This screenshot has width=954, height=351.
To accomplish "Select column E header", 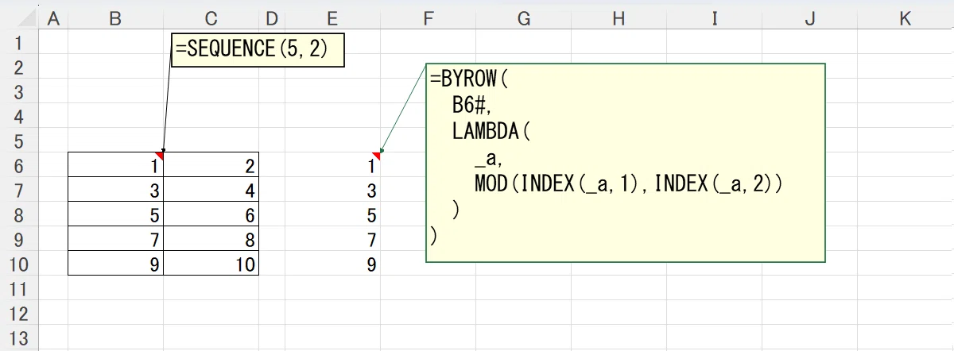I will point(332,19).
